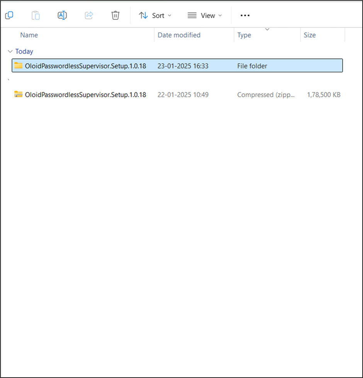Click the date 23-01-2025 16:33
Screen dimensions: 363x378
(x=183, y=66)
